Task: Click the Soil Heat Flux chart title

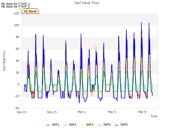Action: point(87,3)
